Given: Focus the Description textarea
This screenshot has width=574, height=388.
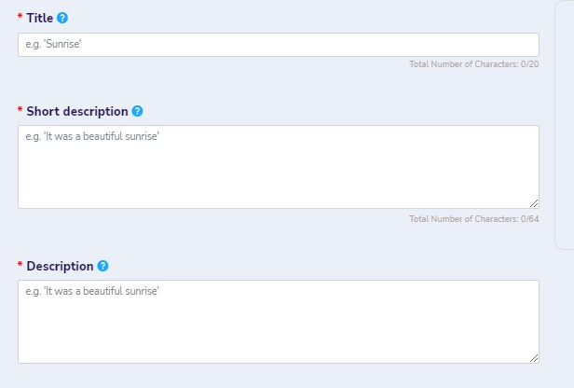Looking at the screenshot, I should (x=279, y=322).
